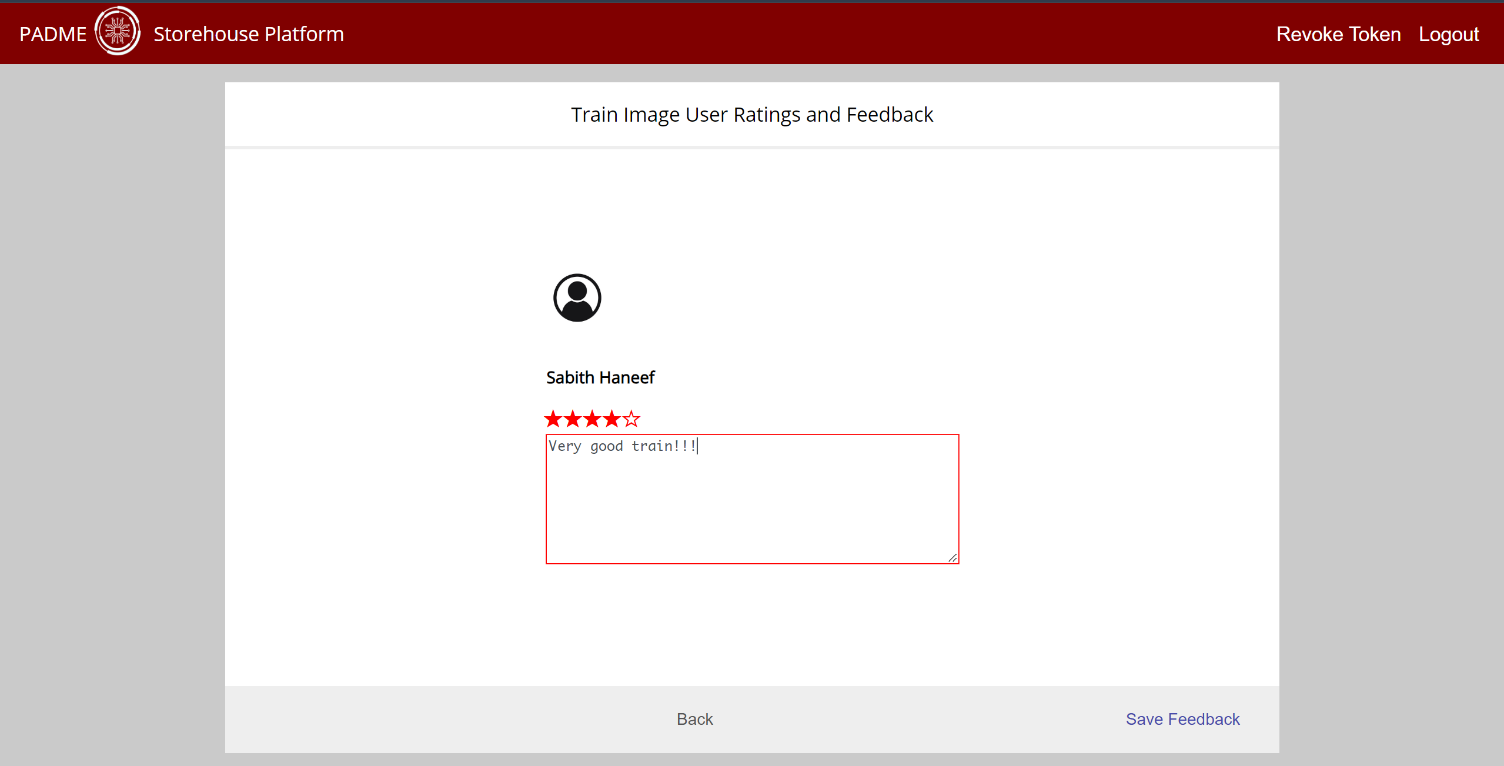The height and width of the screenshot is (766, 1504).
Task: Pick the fourth filled star
Action: [611, 419]
